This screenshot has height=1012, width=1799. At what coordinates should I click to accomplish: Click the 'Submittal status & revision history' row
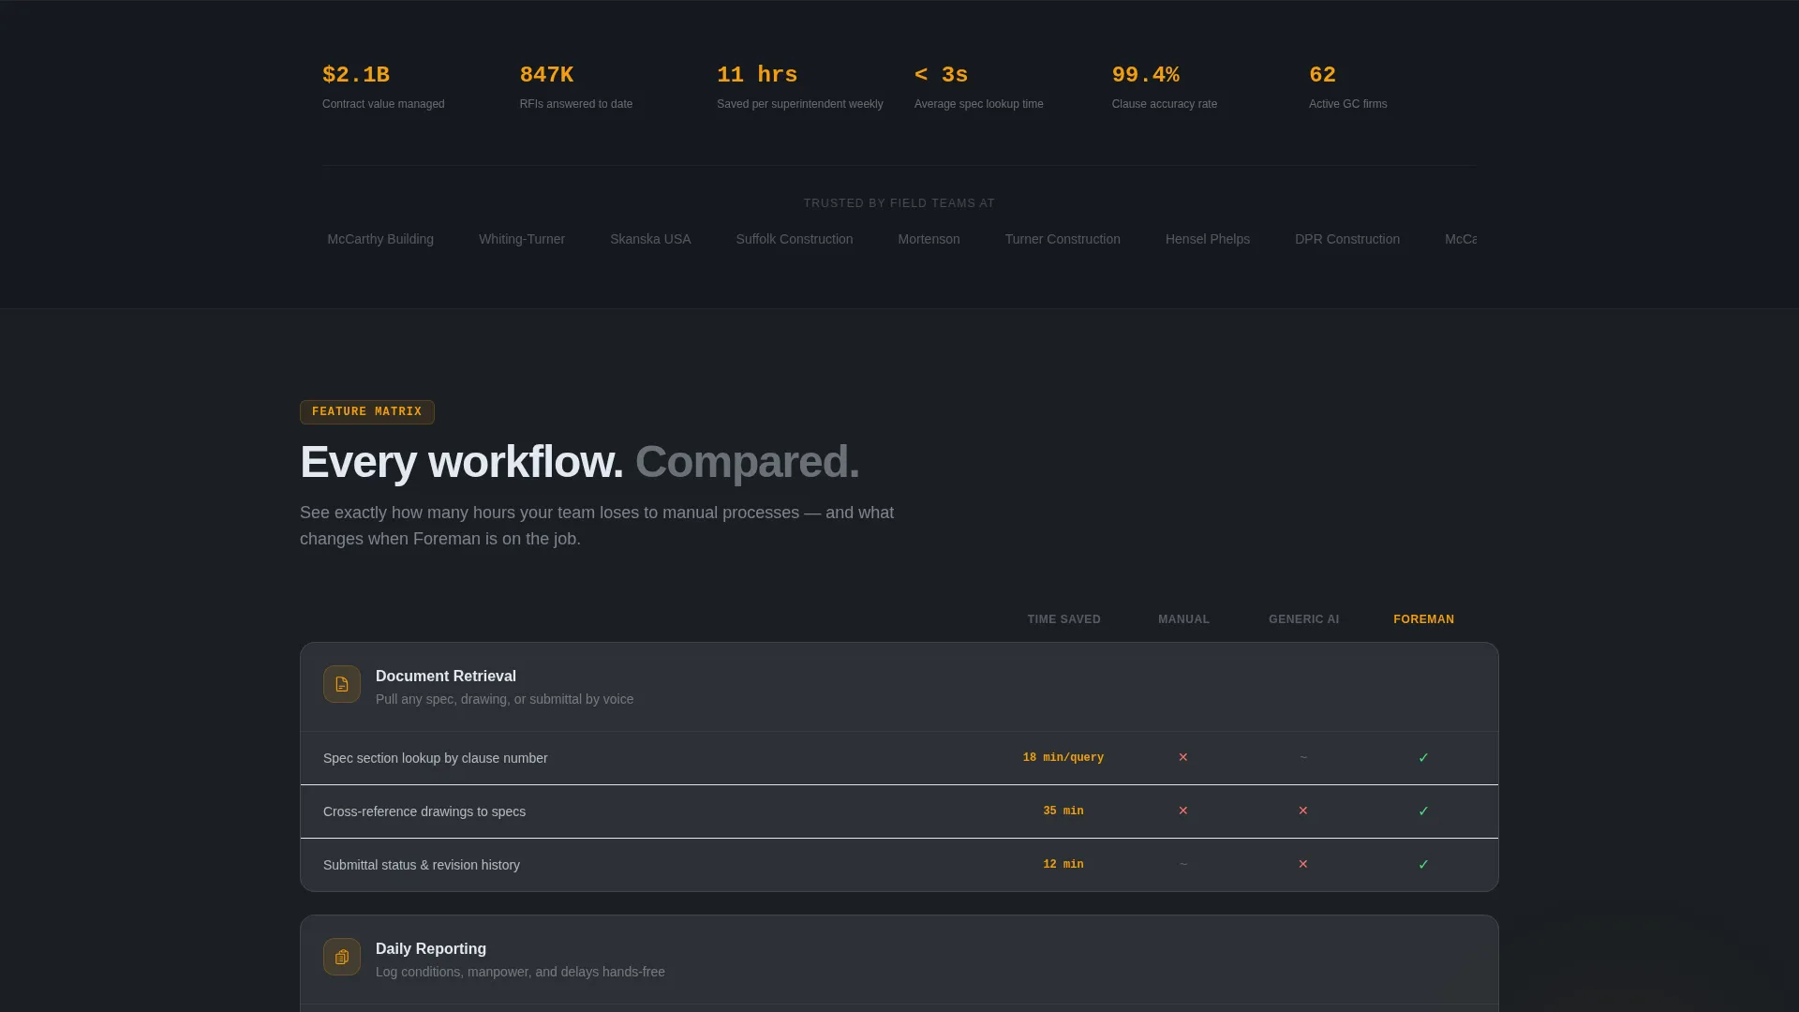click(x=899, y=865)
